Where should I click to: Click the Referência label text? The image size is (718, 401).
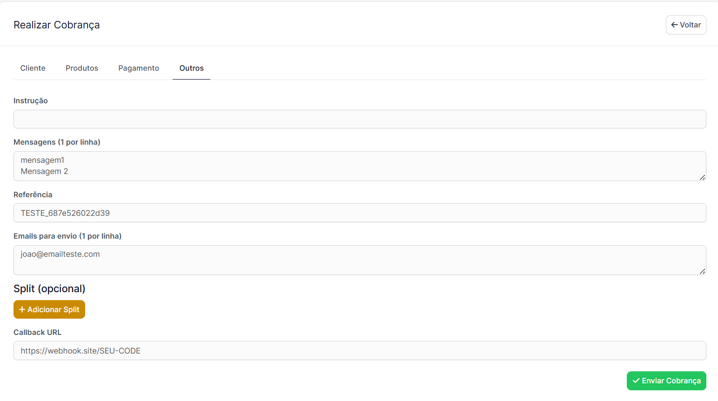click(33, 194)
